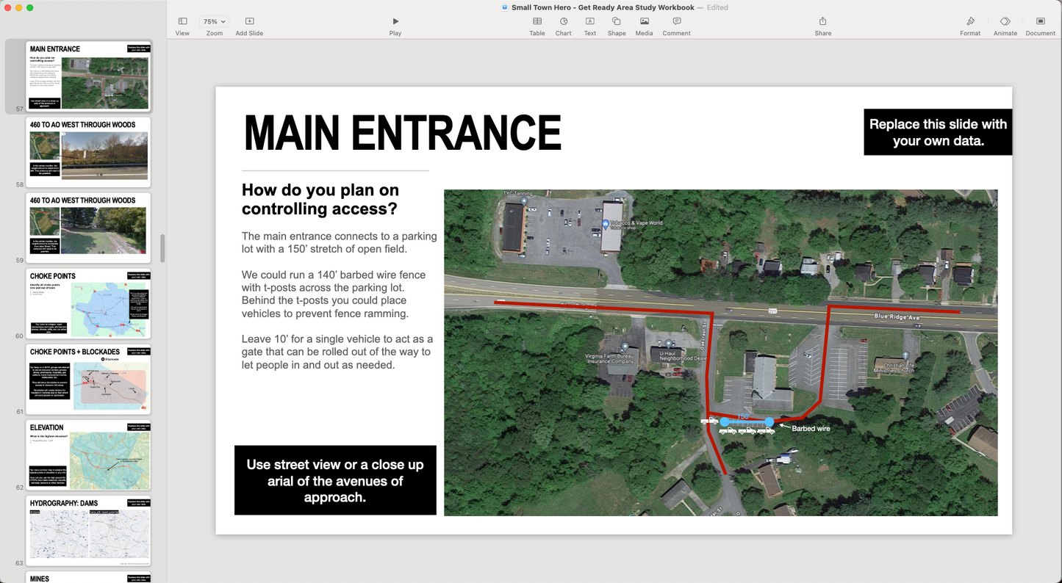Add a Comment
The height and width of the screenshot is (583, 1062).
point(676,26)
